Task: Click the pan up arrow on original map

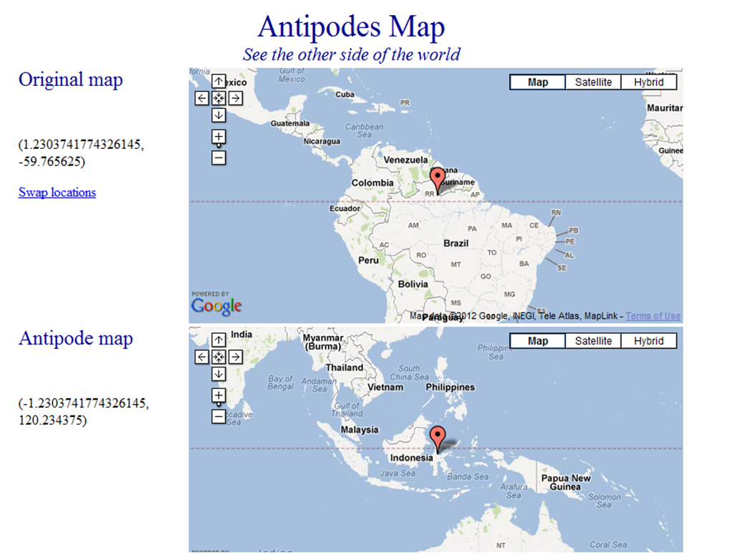Action: coord(218,82)
